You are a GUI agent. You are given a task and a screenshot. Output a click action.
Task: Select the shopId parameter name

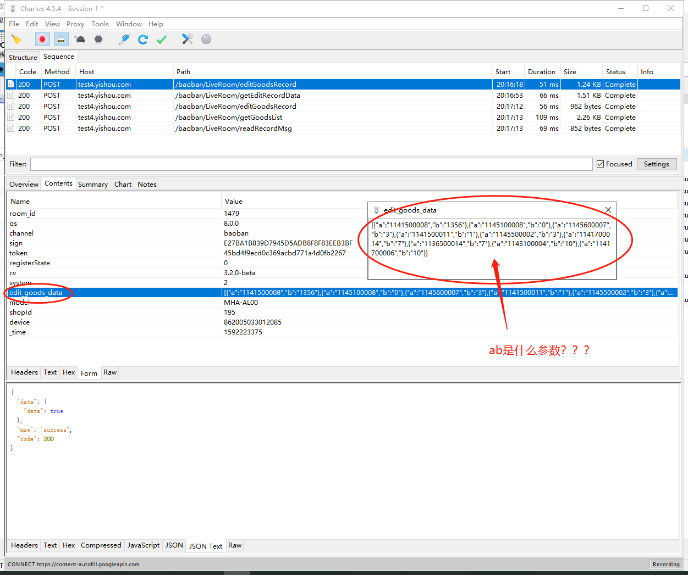click(20, 312)
